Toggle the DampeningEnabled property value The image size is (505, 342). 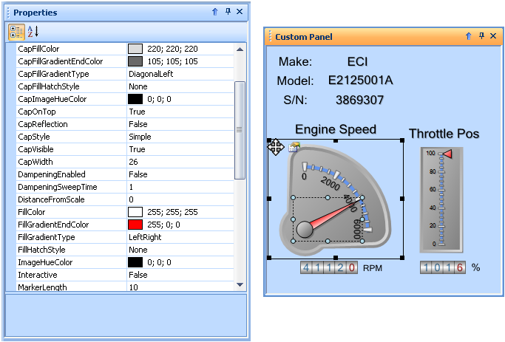click(138, 174)
